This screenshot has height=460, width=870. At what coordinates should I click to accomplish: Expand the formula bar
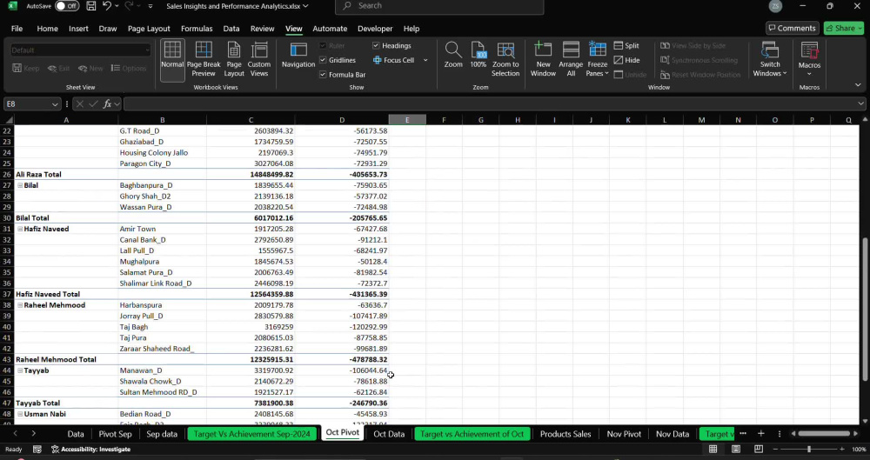860,103
